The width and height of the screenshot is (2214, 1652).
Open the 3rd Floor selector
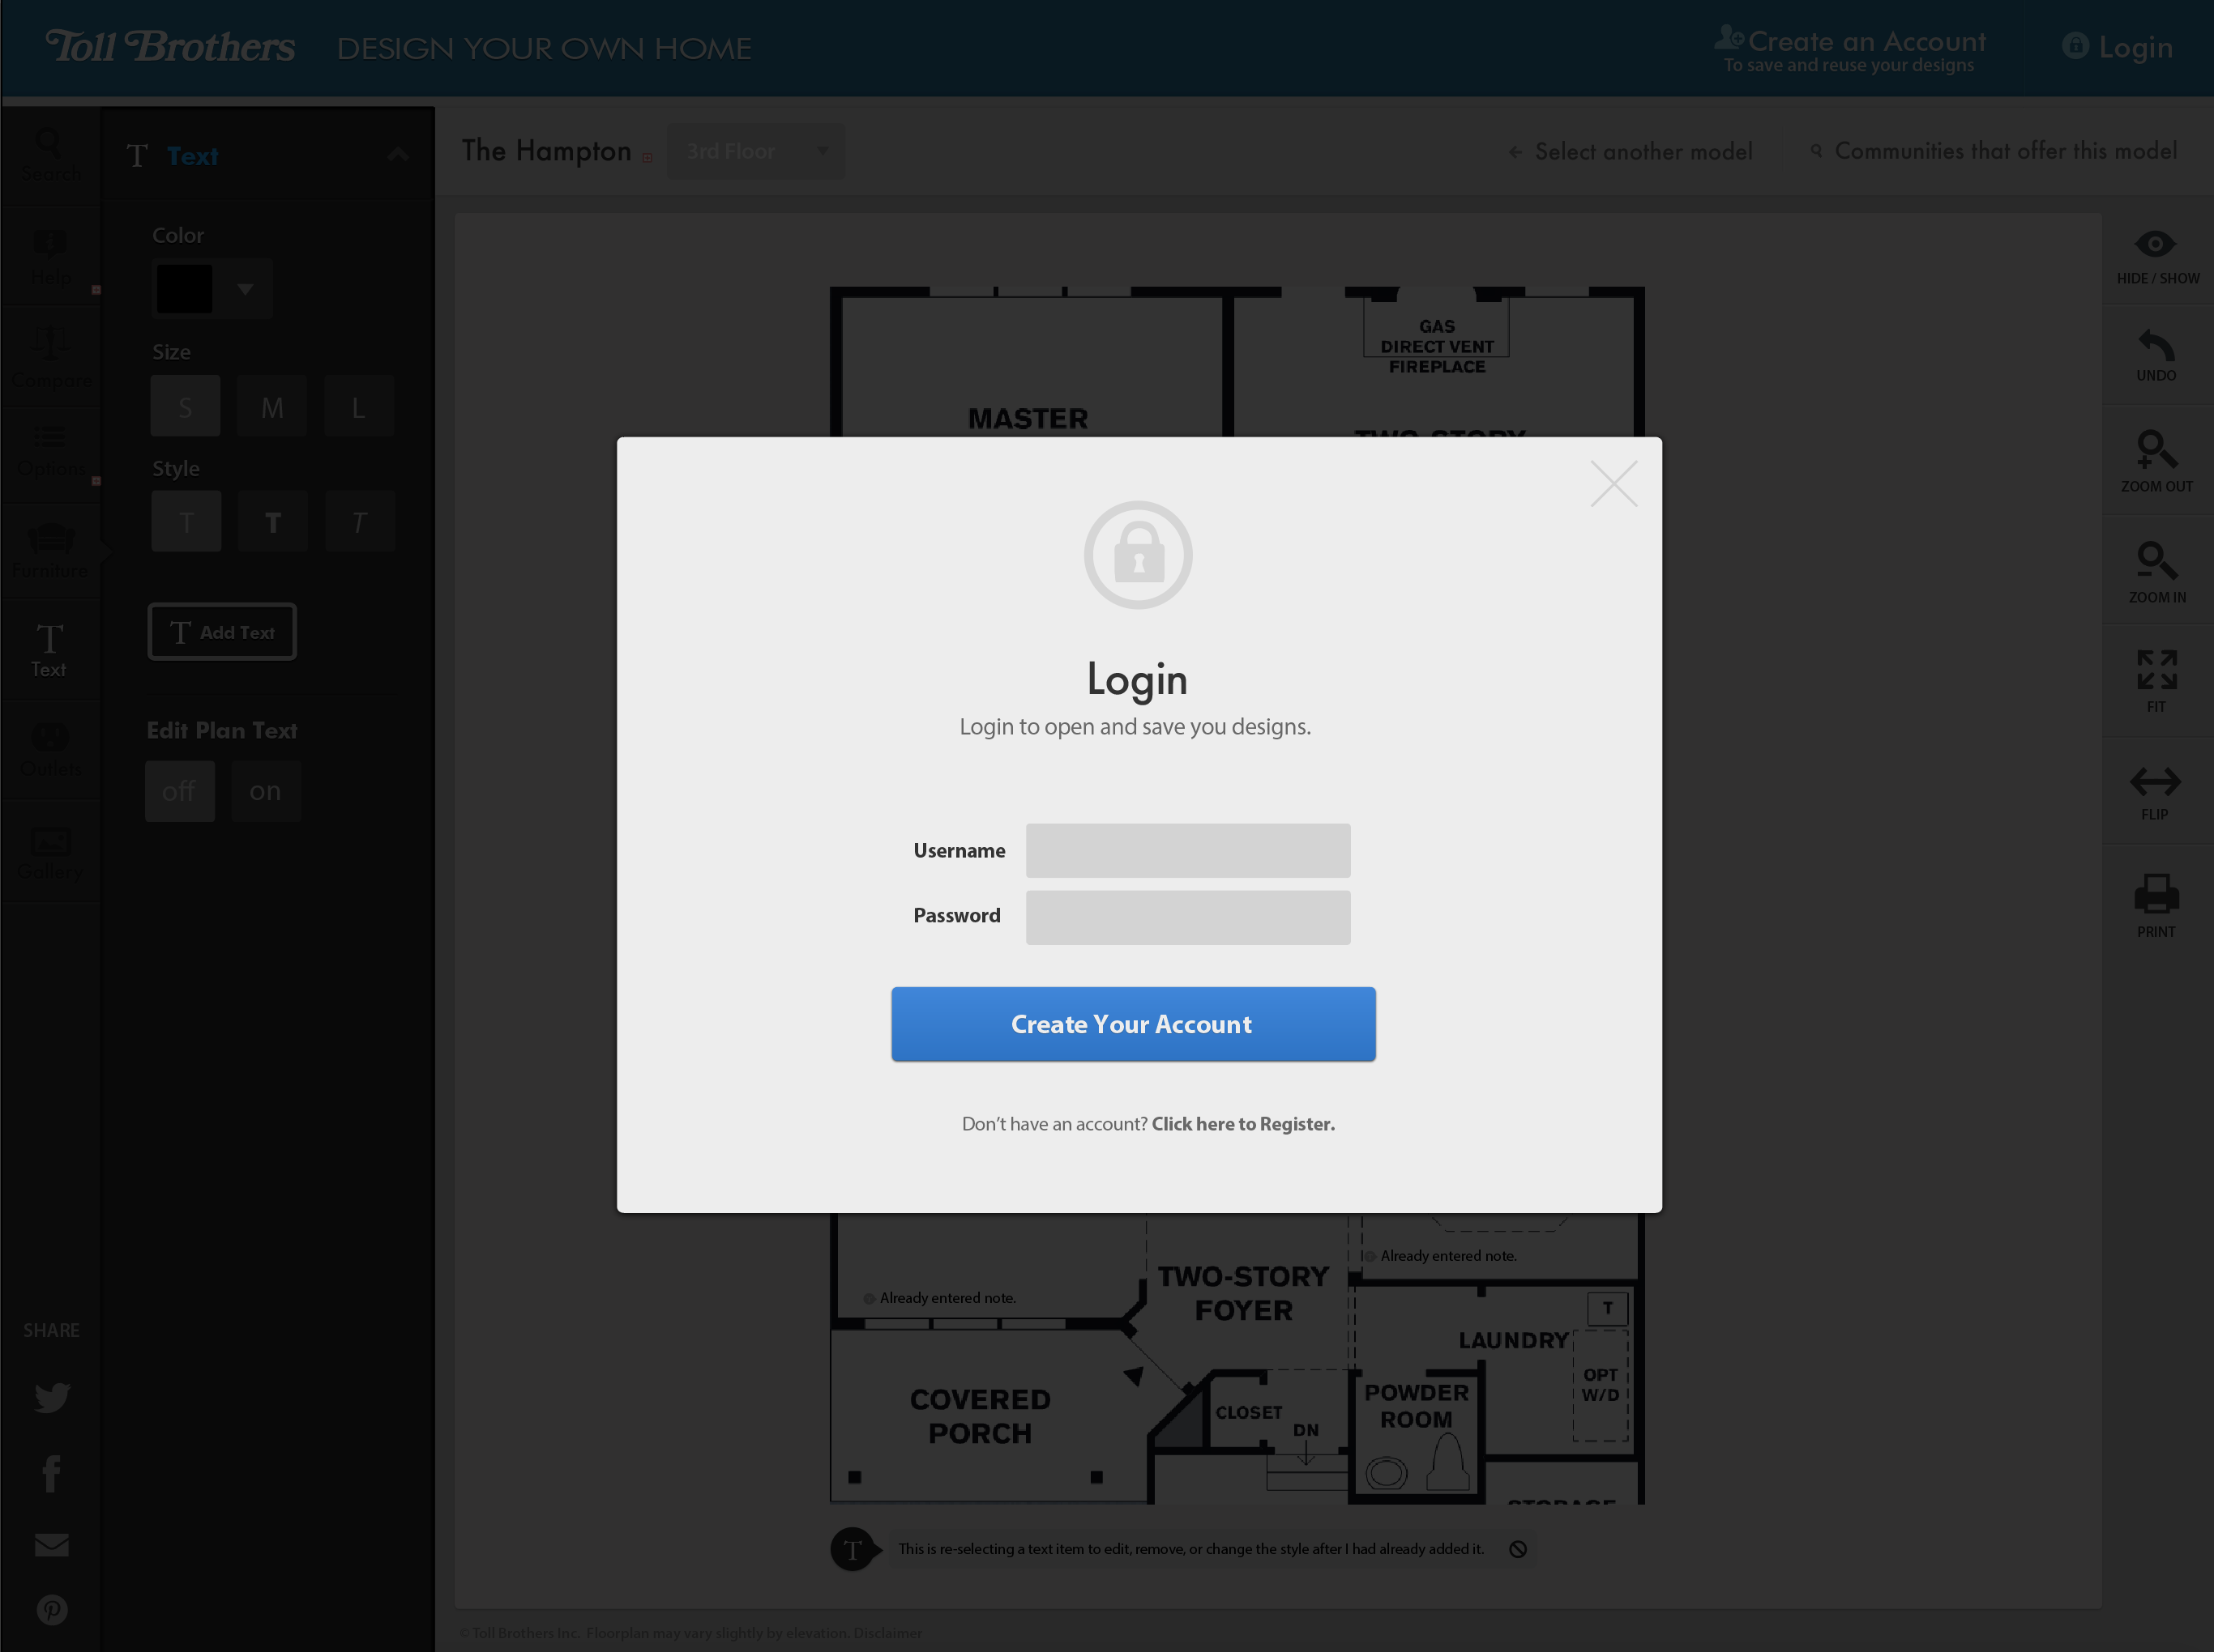tap(755, 151)
